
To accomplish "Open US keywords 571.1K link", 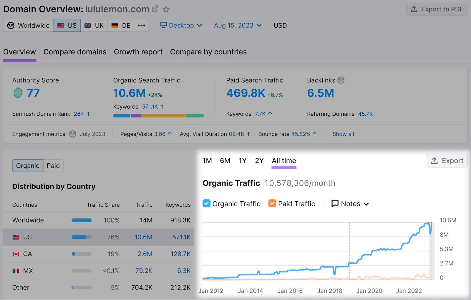I will point(181,237).
